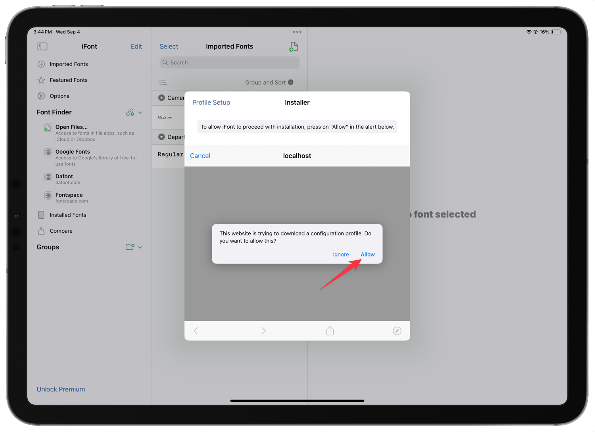Tap the link icon next to Font Finder
The image size is (595, 432).
pyautogui.click(x=131, y=112)
